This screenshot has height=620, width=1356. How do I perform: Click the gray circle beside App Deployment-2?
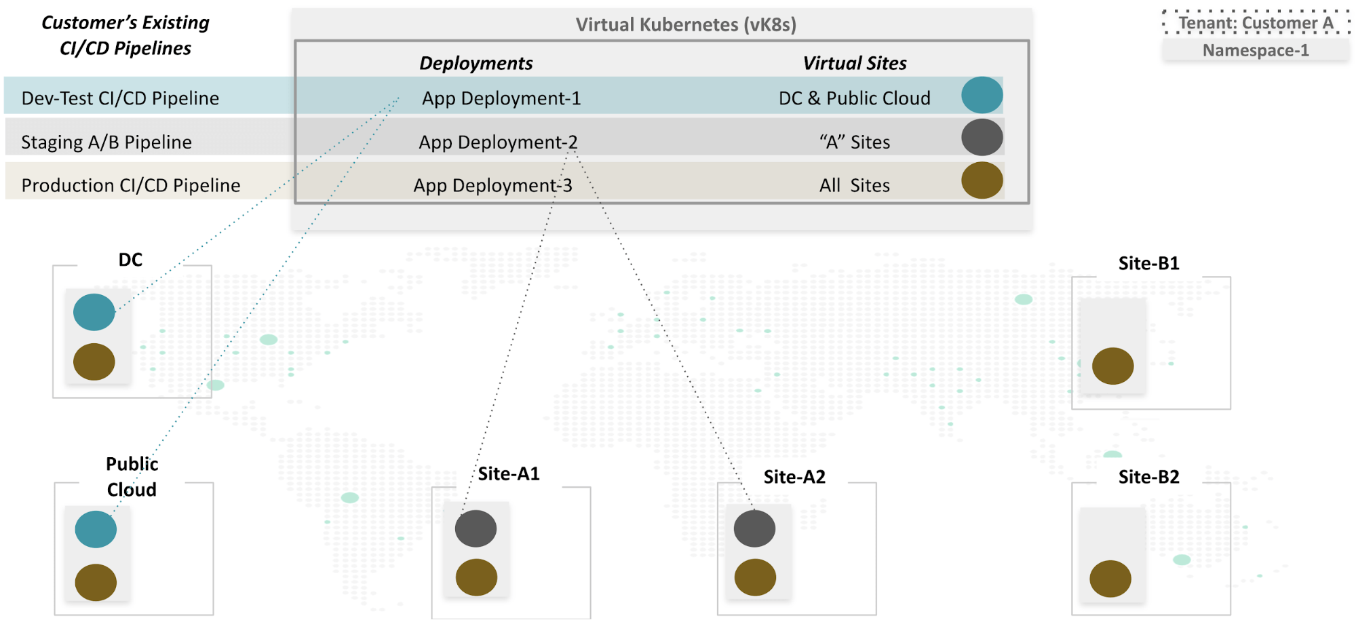982,138
